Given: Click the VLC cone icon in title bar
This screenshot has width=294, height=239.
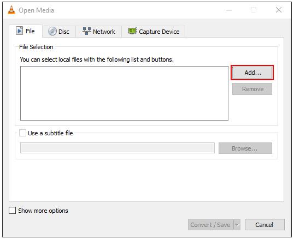Looking at the screenshot, I should pyautogui.click(x=11, y=10).
